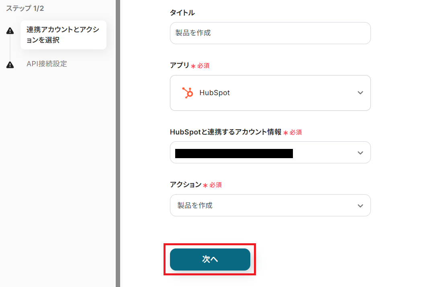Click the アプリ required label

point(180,65)
